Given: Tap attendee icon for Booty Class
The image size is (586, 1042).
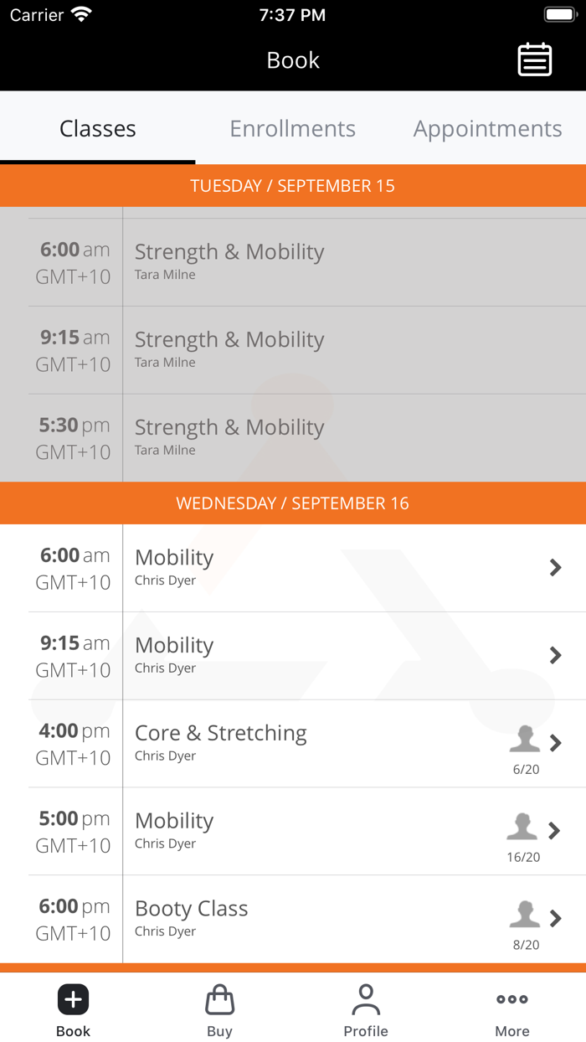Looking at the screenshot, I should pos(525,915).
